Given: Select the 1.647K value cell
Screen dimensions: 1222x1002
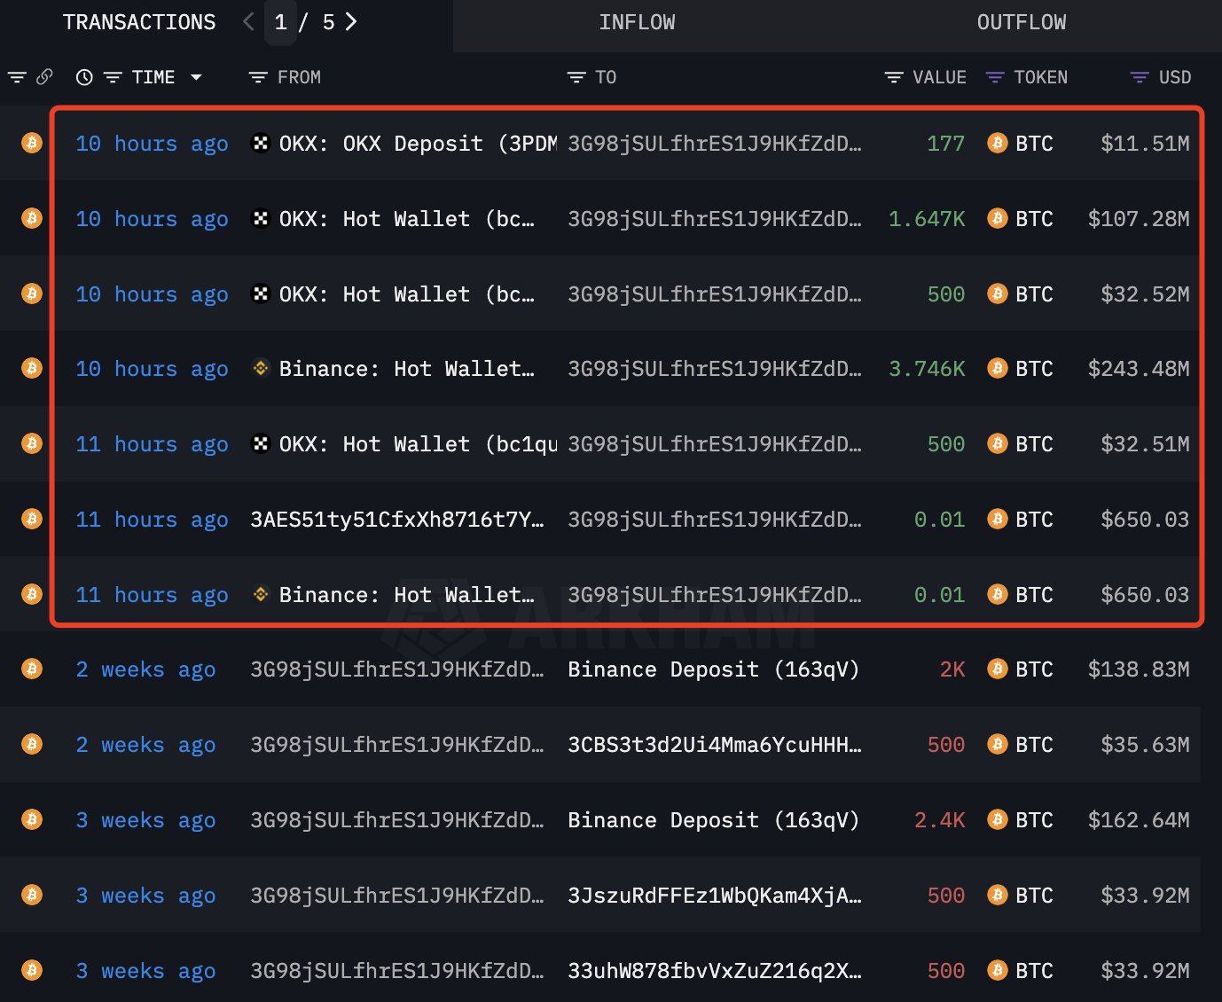Looking at the screenshot, I should pyautogui.click(x=927, y=219).
